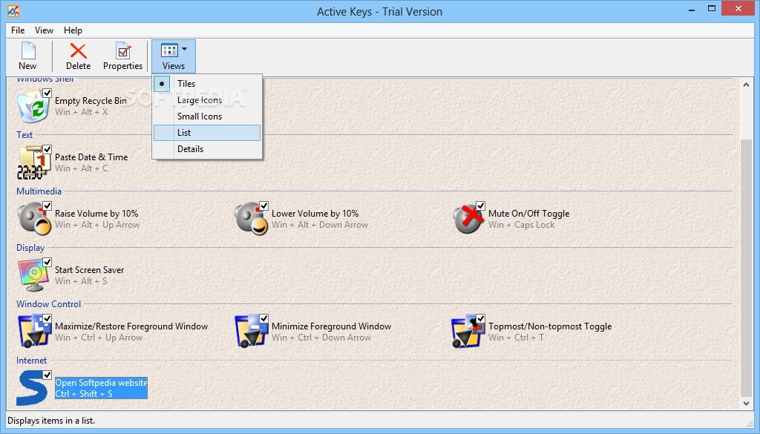This screenshot has height=434, width=760.
Task: Select the Maximize/Restore Foreground Window icon
Action: tap(33, 332)
